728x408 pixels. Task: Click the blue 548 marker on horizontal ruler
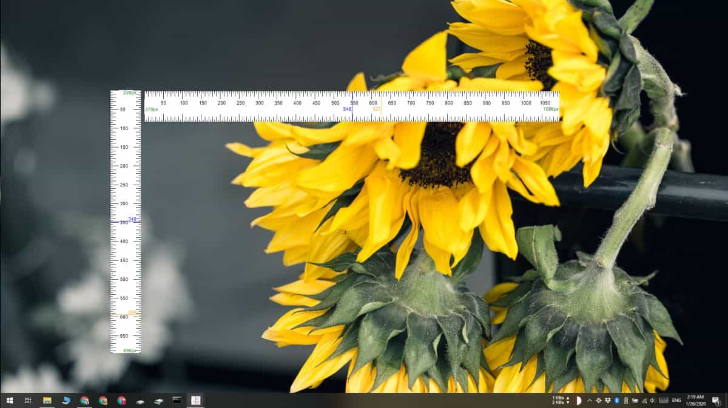(347, 109)
